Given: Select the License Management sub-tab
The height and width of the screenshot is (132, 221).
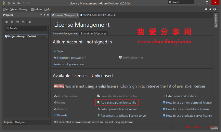Looking at the screenshot, I should 66,33.
